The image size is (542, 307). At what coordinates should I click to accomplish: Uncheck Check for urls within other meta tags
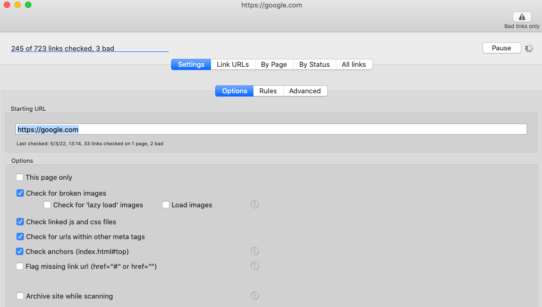click(20, 236)
